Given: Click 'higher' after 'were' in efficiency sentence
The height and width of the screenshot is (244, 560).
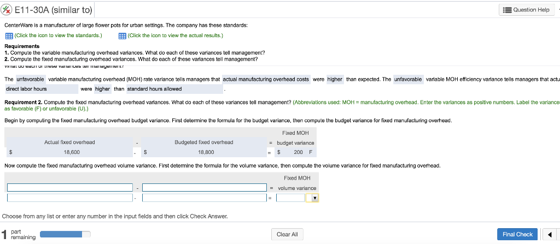Looking at the screenshot, I should [x=102, y=89].
